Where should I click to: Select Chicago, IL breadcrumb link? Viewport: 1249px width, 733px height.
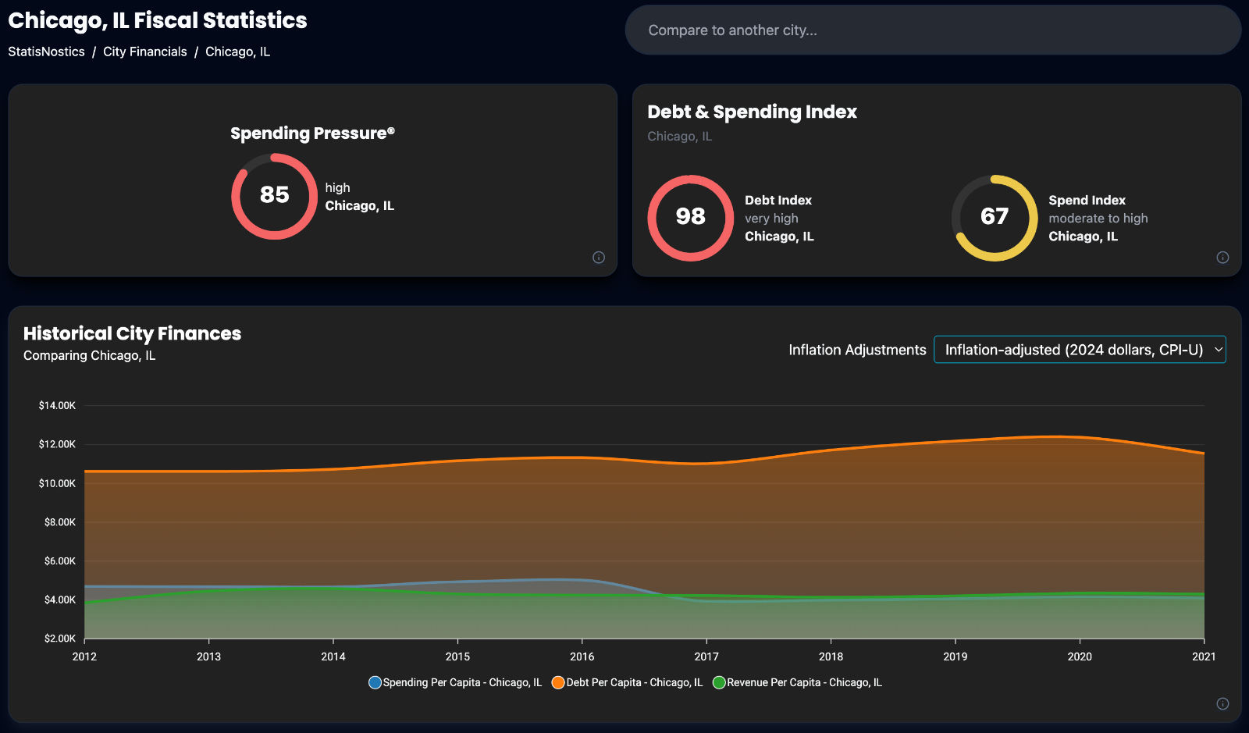(x=237, y=52)
